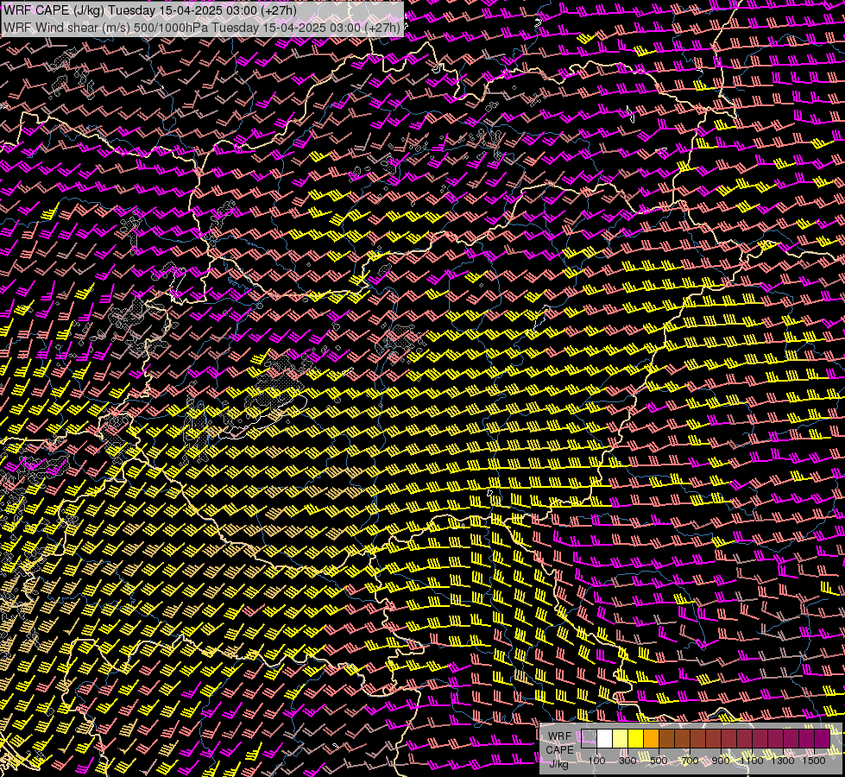Image resolution: width=845 pixels, height=777 pixels.
Task: Click the 1500 value on the legend scale
Action: [x=814, y=761]
